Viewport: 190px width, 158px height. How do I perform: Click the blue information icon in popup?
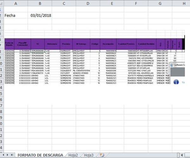coord(176,82)
